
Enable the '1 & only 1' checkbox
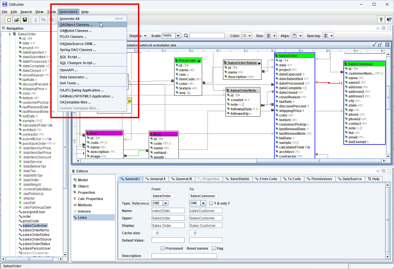pyautogui.click(x=211, y=203)
